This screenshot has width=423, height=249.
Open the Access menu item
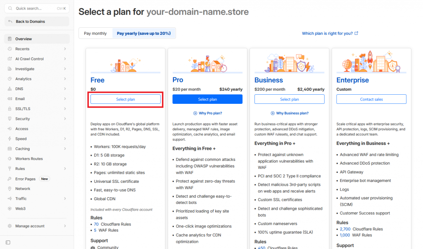(x=37, y=129)
